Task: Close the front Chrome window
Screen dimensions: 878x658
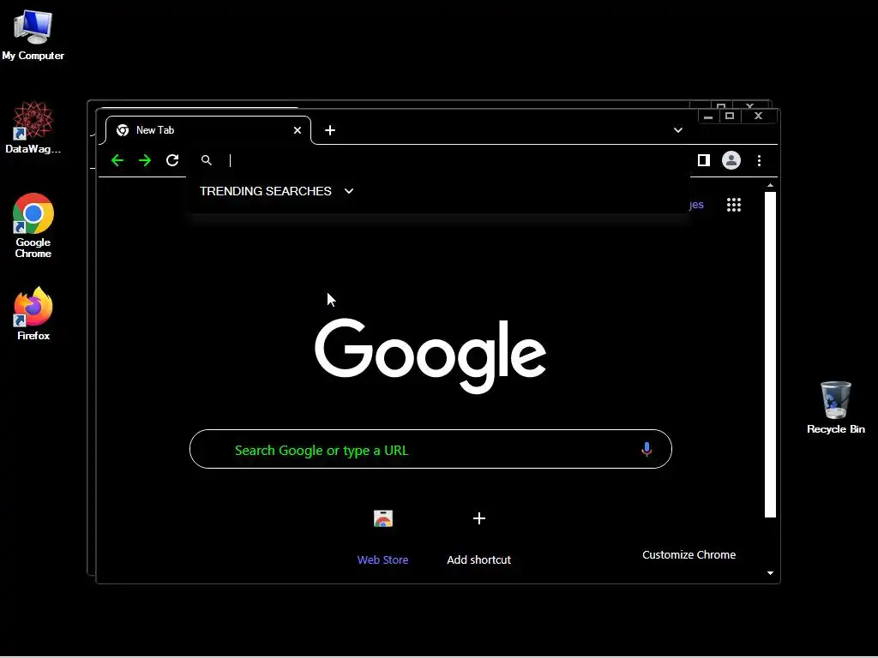Action: [x=758, y=117]
